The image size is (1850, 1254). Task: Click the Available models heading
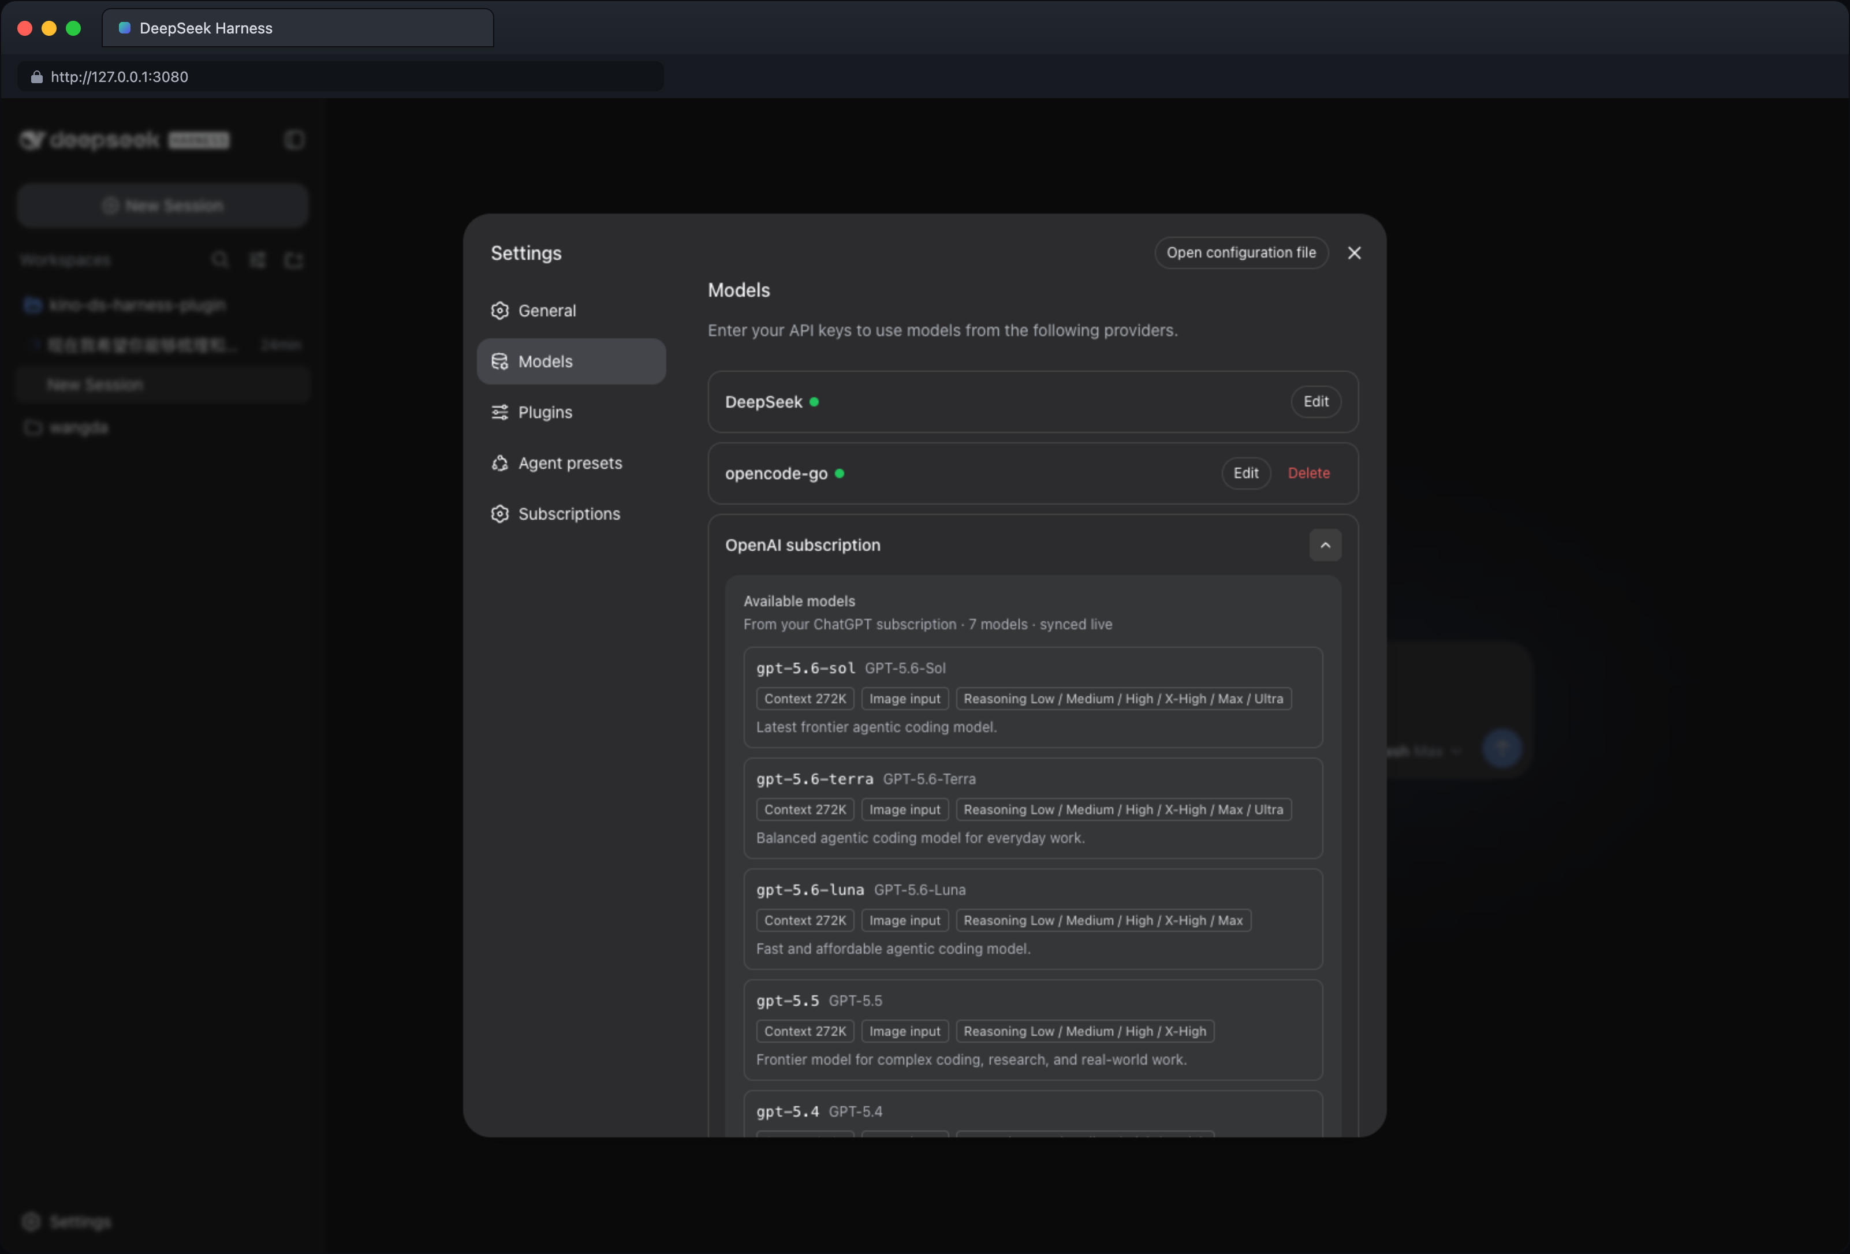coord(799,601)
